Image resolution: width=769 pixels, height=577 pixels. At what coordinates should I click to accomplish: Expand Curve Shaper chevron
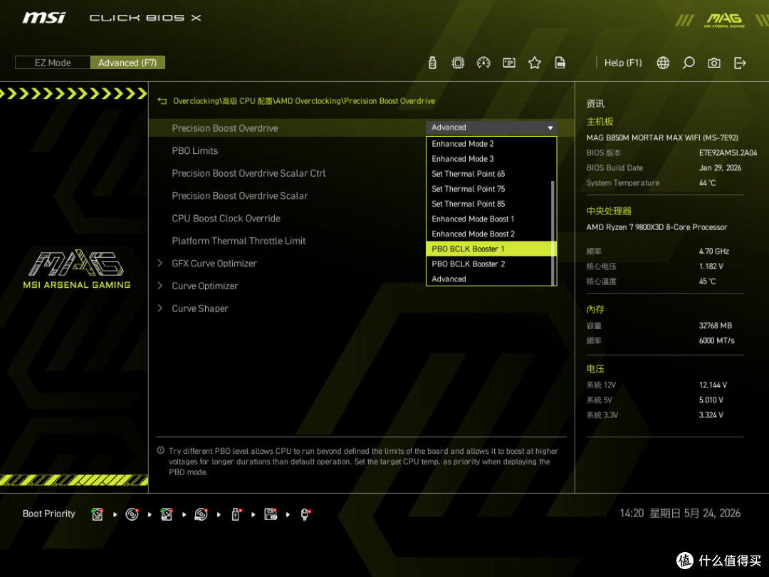[x=160, y=308]
